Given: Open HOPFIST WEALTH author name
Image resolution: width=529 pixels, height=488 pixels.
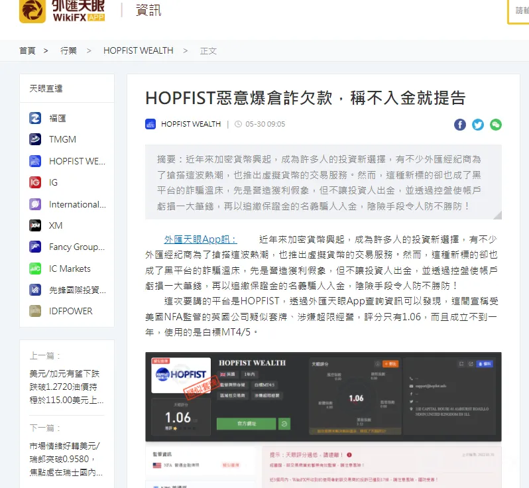Looking at the screenshot, I should (x=191, y=124).
